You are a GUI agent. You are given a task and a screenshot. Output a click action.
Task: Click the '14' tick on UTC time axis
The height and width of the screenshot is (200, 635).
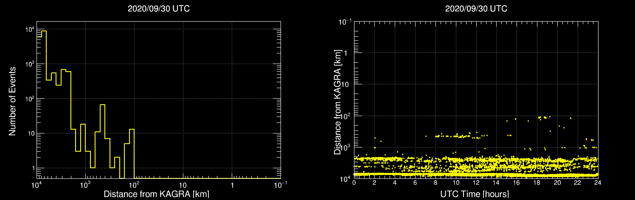(496, 183)
